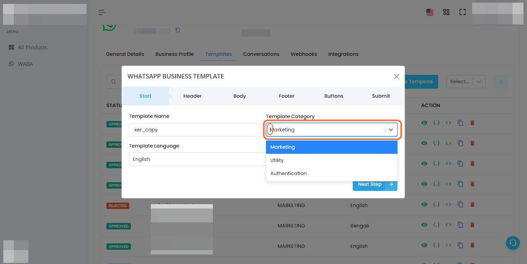Switch to the Integrations tab
The height and width of the screenshot is (264, 527).
(343, 54)
